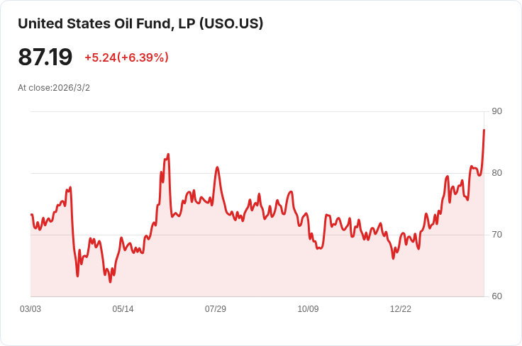Click the line's starting point at 03/03

[x=31, y=214]
